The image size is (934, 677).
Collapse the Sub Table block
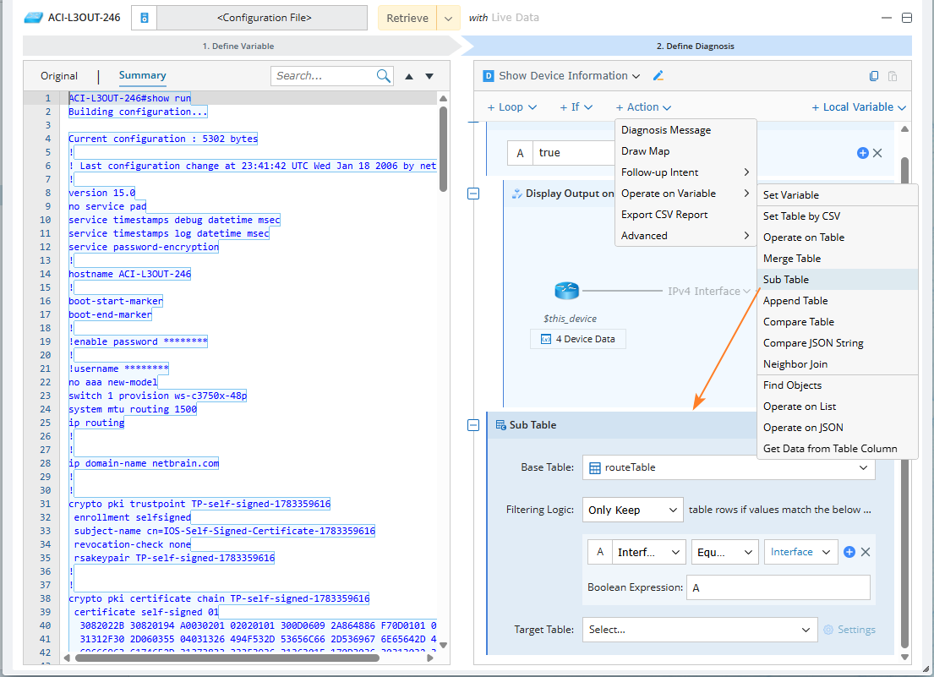[473, 425]
